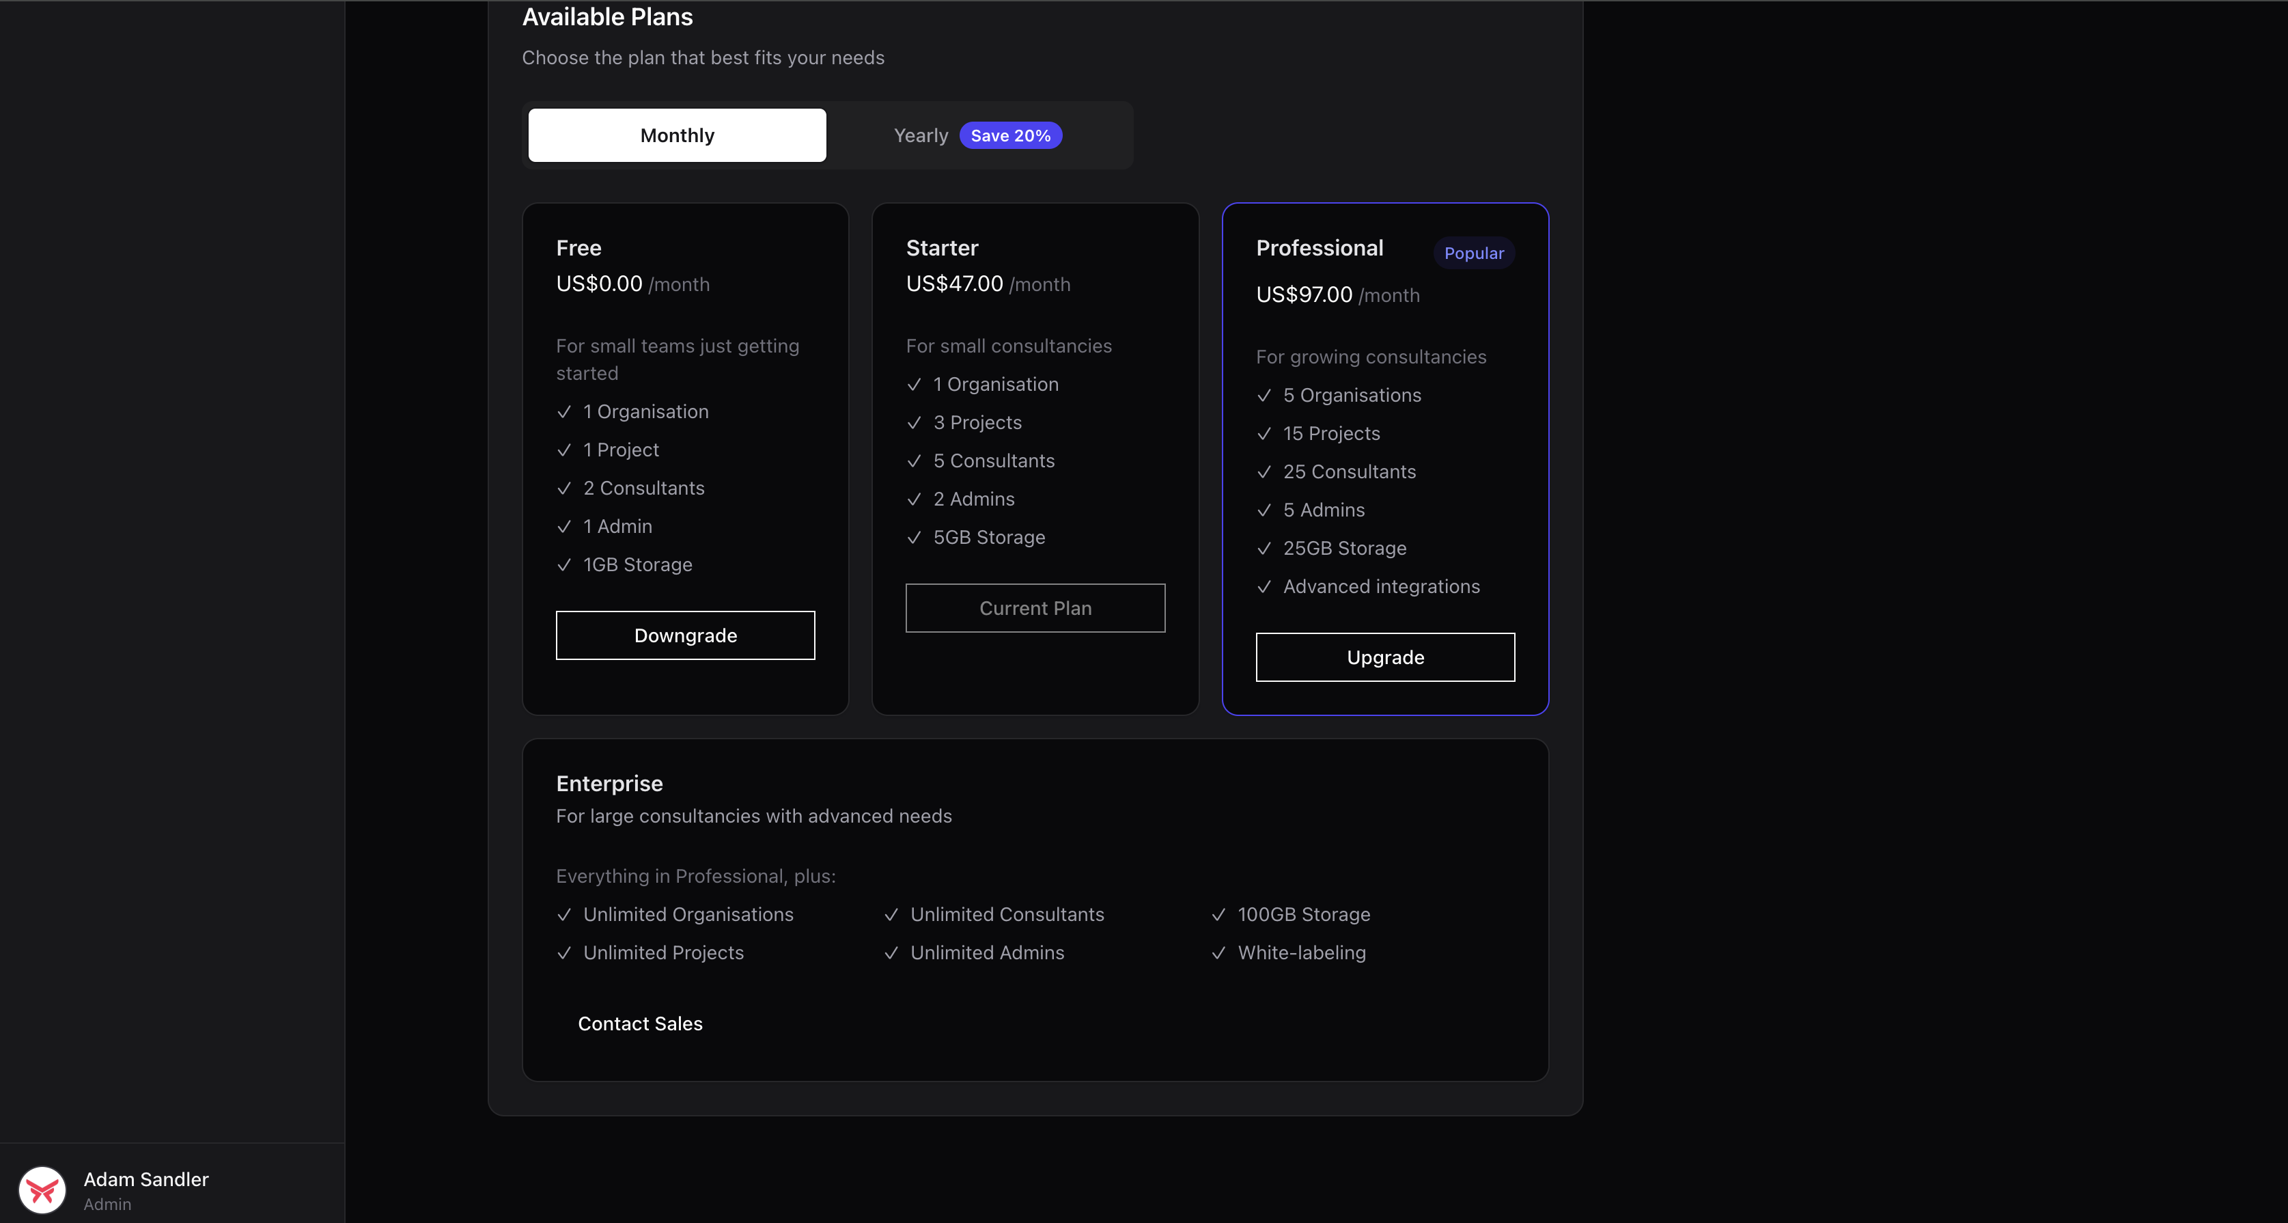Click the checkmark beside Unlimited Organisations
Viewport: 2288px width, 1223px height.
(x=565, y=915)
